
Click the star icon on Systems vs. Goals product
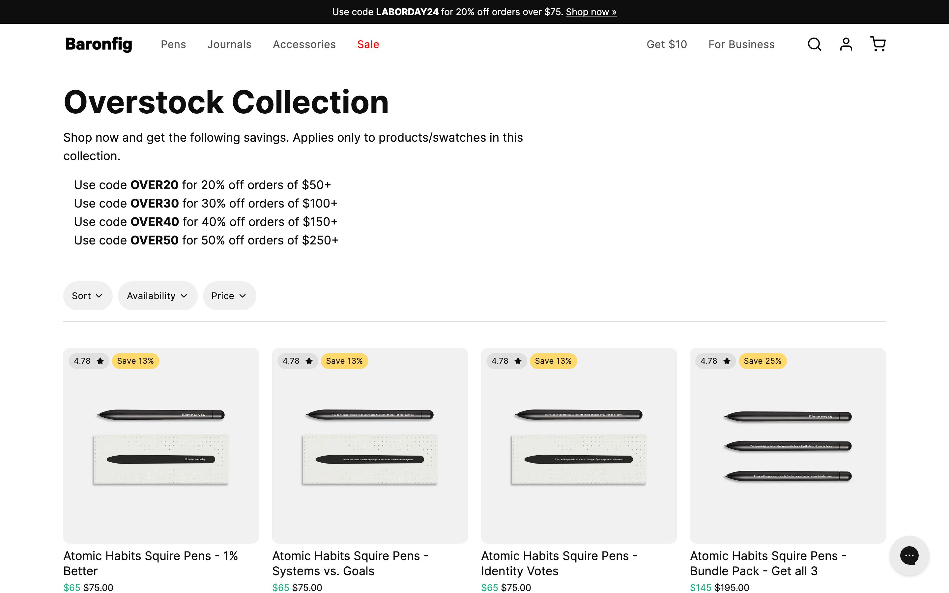(x=309, y=361)
